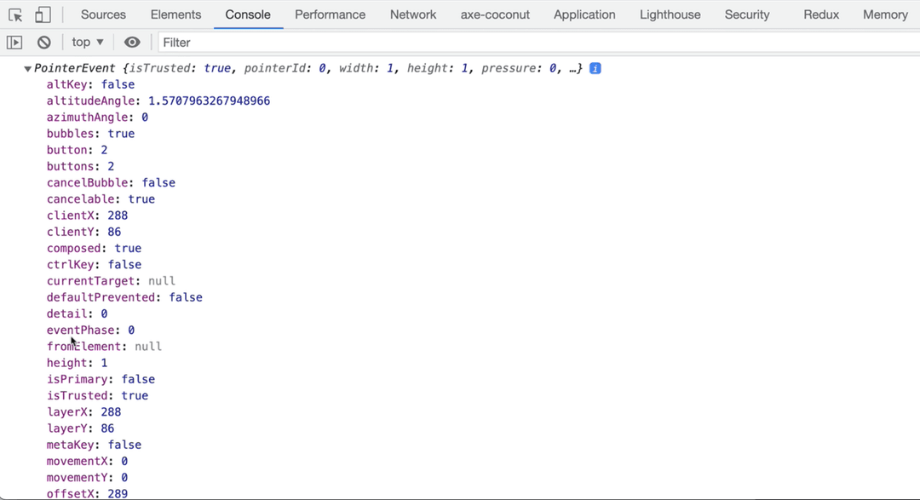
Task: Clear the console with the prohibition icon
Action: [43, 42]
